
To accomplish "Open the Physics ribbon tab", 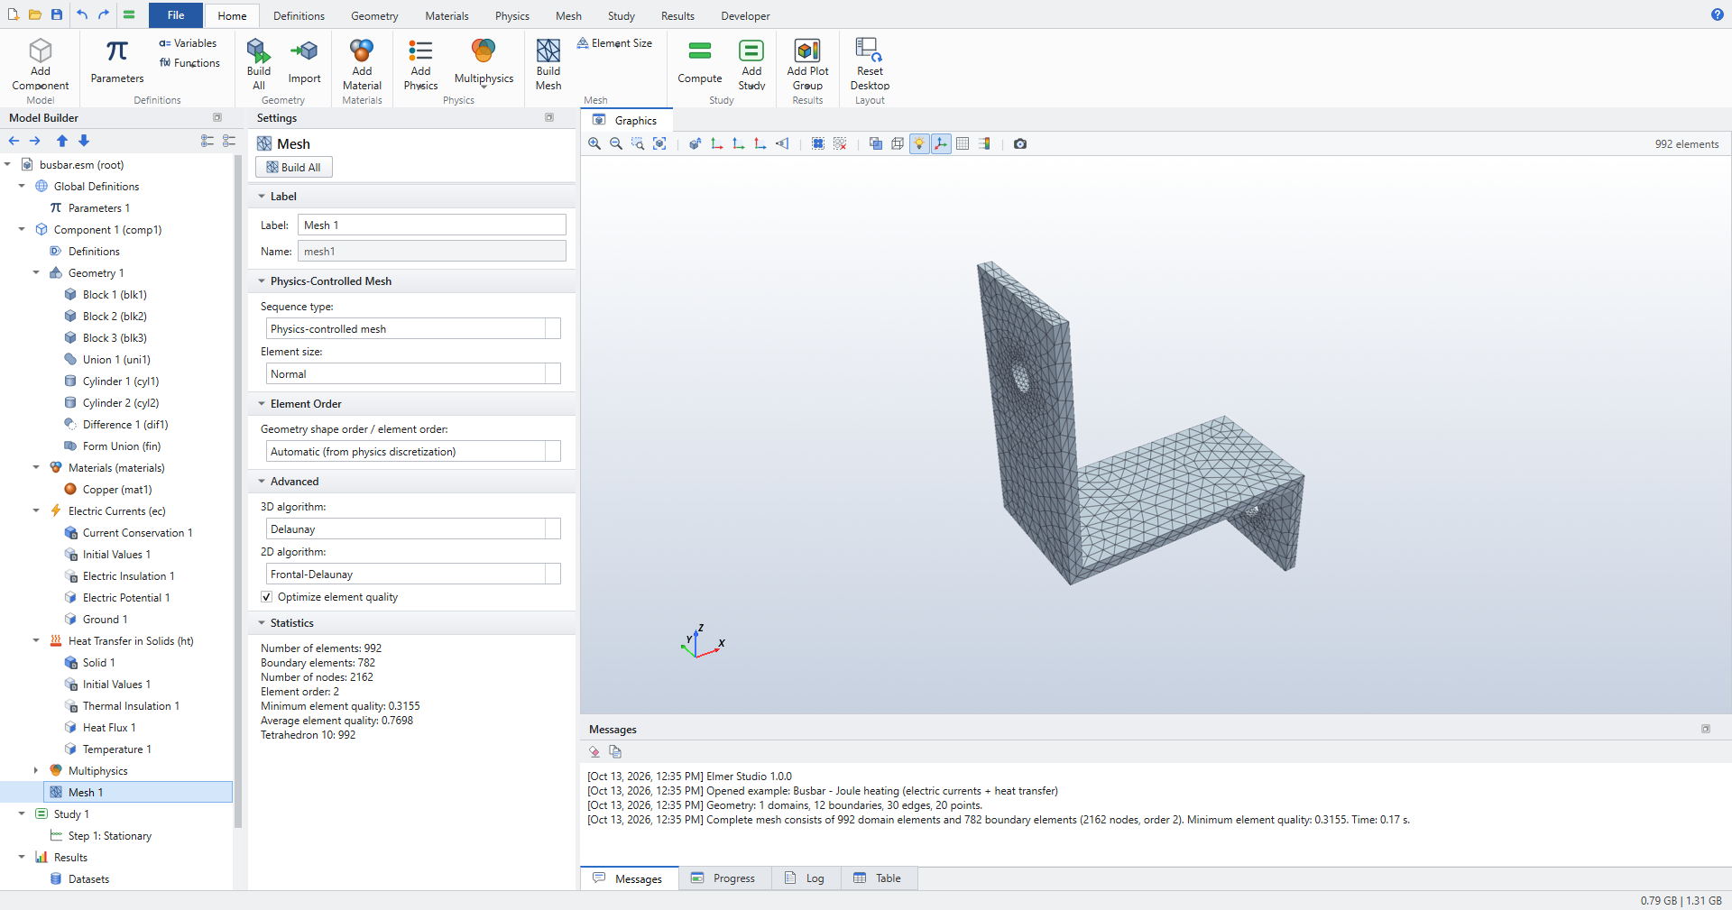I will tap(511, 16).
